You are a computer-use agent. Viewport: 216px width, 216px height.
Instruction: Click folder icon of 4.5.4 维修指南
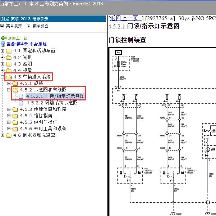tap(15, 116)
